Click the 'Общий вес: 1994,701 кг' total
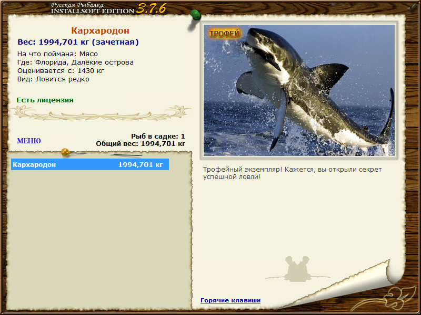 pyautogui.click(x=141, y=143)
